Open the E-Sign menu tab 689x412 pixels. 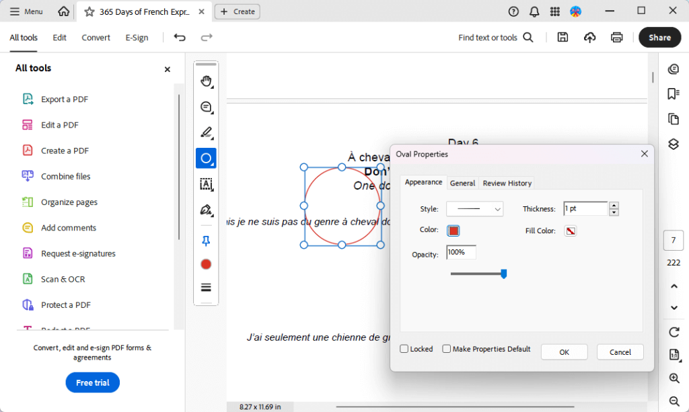[137, 38]
